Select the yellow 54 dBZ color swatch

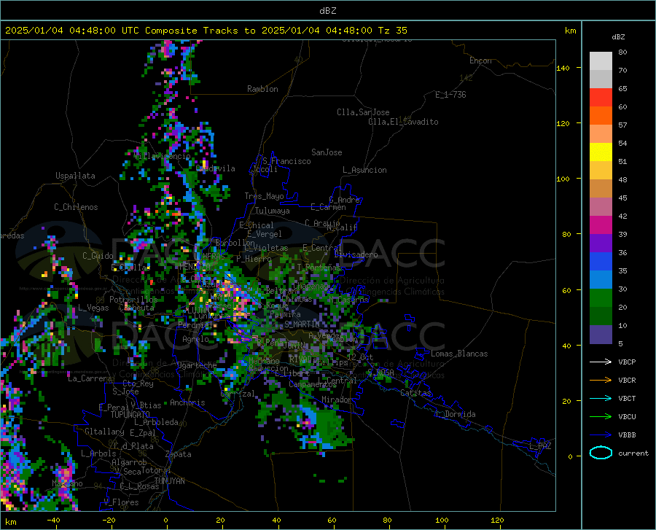coord(601,152)
